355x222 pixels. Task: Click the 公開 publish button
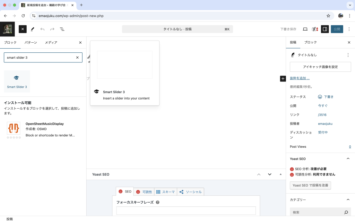coord(337,29)
